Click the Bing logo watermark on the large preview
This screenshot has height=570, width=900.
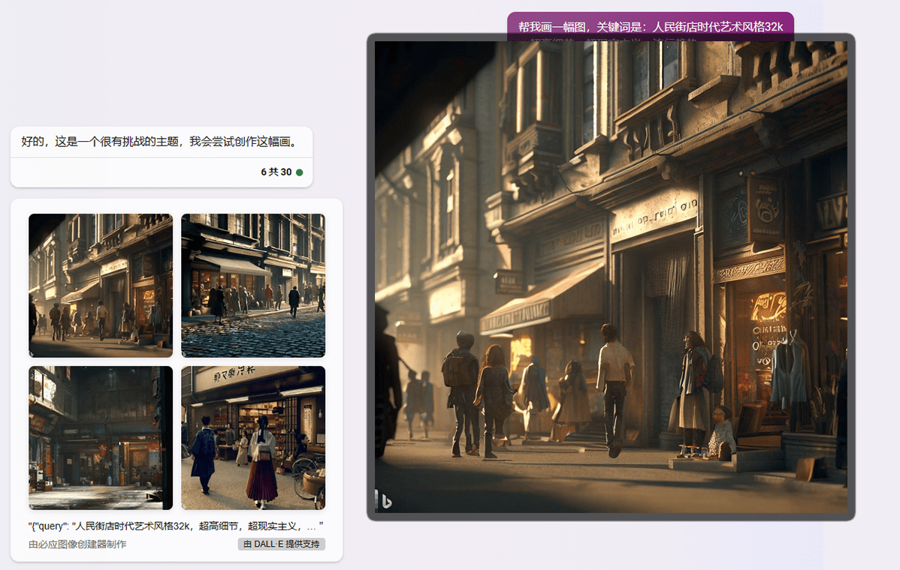(x=384, y=500)
